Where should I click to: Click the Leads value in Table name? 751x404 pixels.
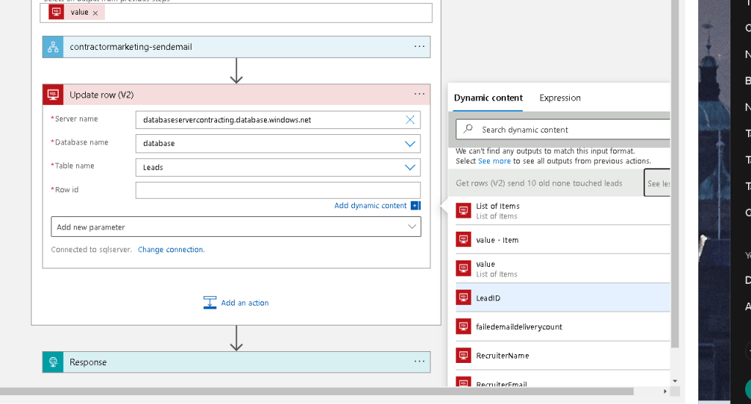coord(153,167)
